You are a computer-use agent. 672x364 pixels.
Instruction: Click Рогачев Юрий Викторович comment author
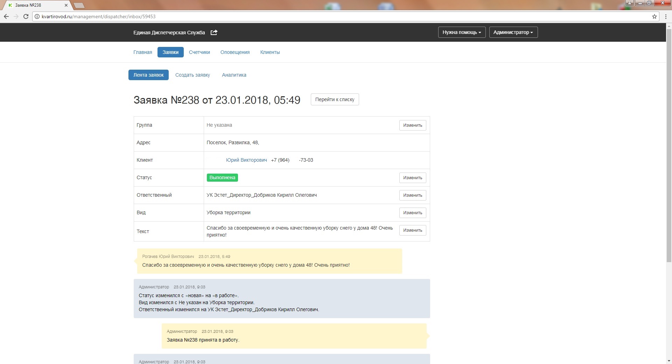pyautogui.click(x=168, y=257)
